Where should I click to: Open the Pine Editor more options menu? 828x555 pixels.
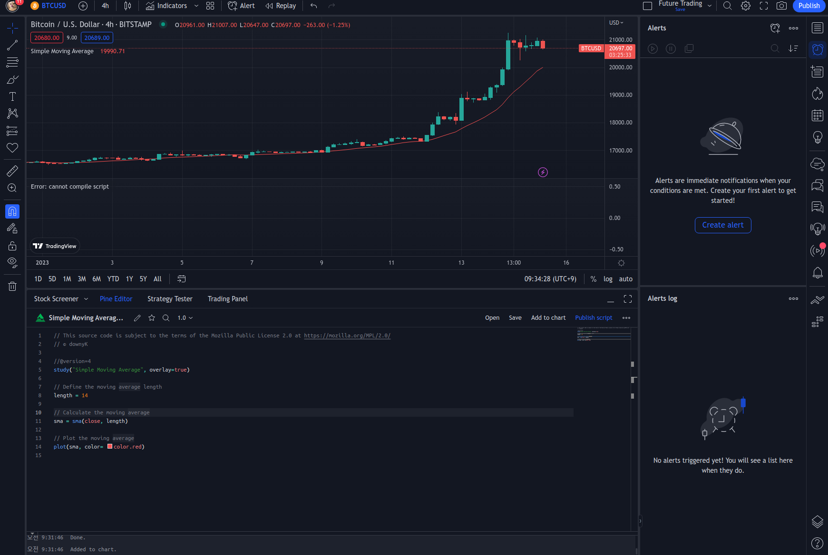point(626,318)
